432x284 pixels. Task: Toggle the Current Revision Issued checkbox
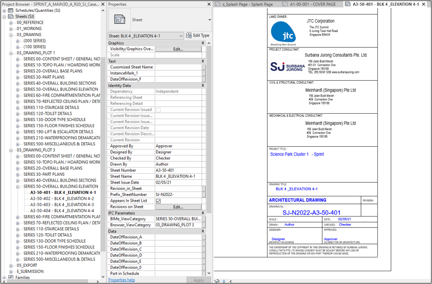point(158,110)
